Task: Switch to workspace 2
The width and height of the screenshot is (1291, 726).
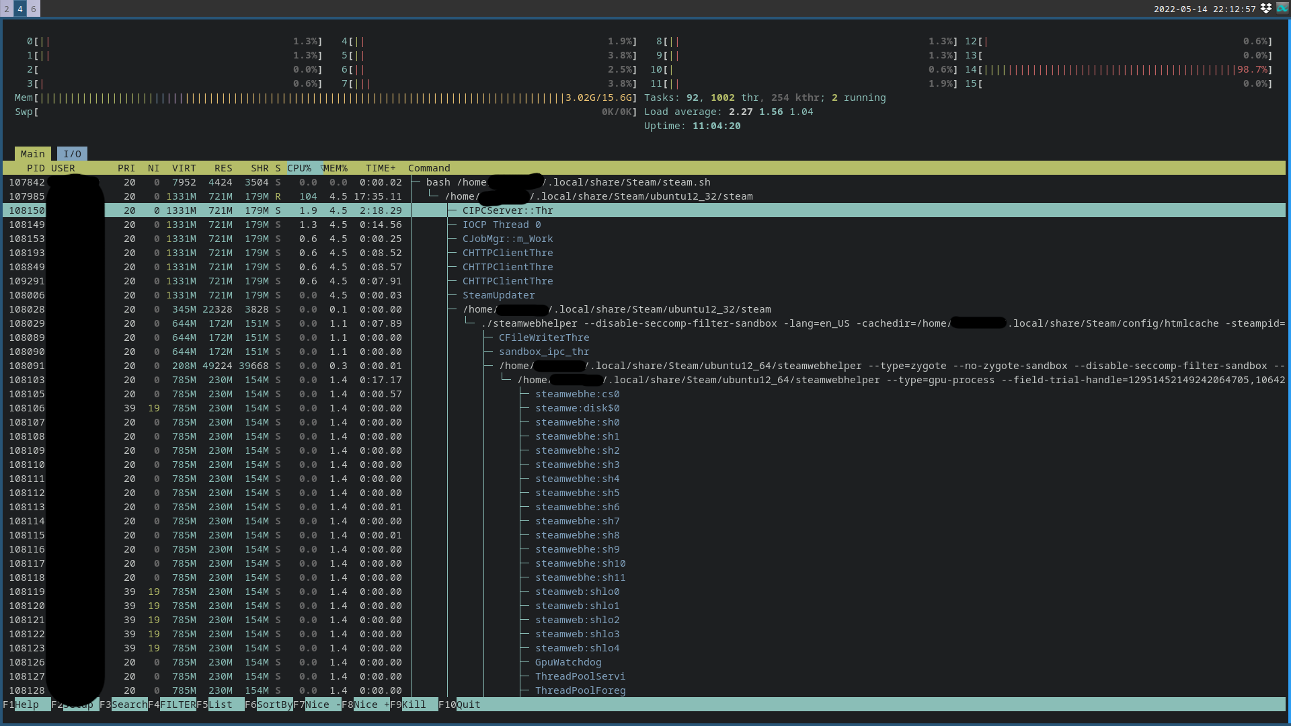Action: (7, 9)
